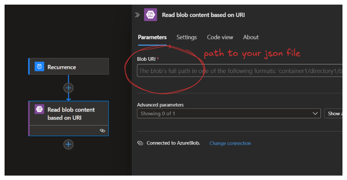The width and height of the screenshot is (347, 180).
Task: Select the Read blob content action node
Action: point(69,118)
